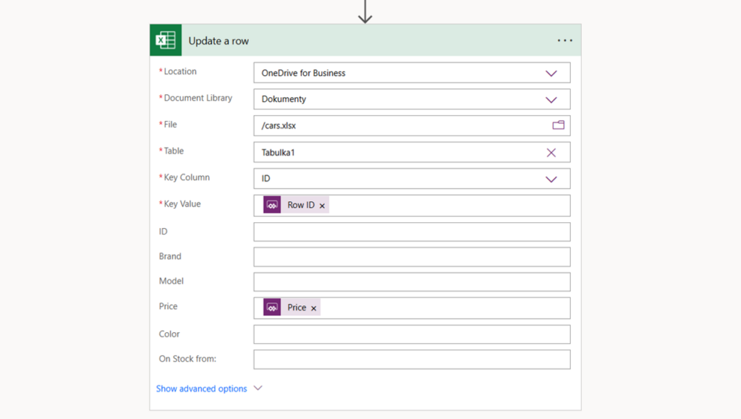Expand the Document Library dropdown
This screenshot has height=419, width=741.
point(551,100)
